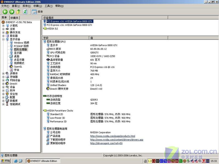The height and width of the screenshot is (164, 219).
Task: Click EVEREST Ultimate Edition taskbar button
Action: coord(43,161)
